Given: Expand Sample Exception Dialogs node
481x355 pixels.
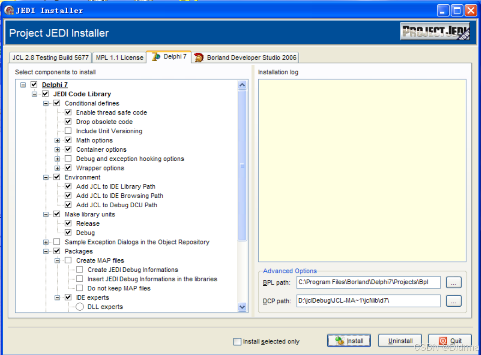Looking at the screenshot, I should point(46,242).
